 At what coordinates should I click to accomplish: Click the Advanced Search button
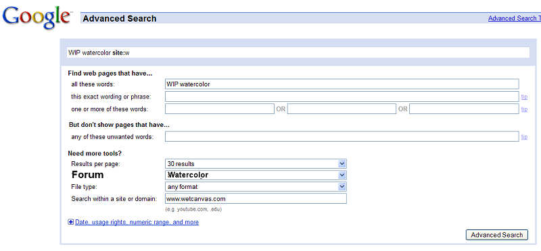click(x=497, y=235)
